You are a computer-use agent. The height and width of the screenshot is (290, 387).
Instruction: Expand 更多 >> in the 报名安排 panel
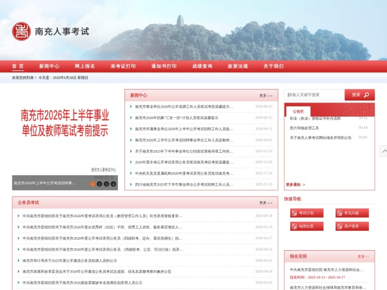(x=363, y=256)
